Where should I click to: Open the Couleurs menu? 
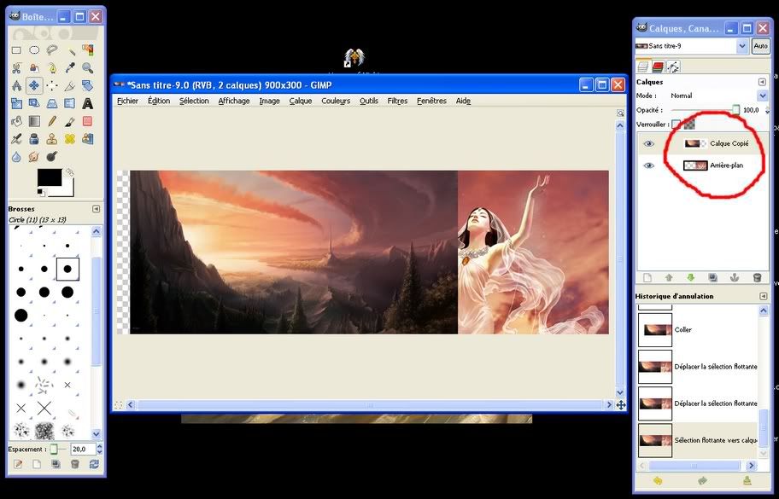tap(336, 101)
